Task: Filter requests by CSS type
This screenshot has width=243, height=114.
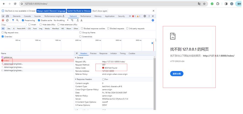Action: click(29, 28)
